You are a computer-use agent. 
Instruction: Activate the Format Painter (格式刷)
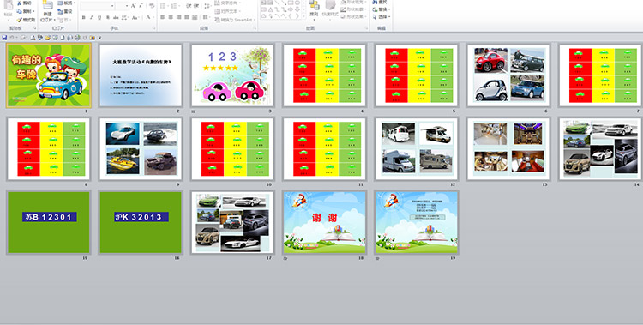click(26, 20)
